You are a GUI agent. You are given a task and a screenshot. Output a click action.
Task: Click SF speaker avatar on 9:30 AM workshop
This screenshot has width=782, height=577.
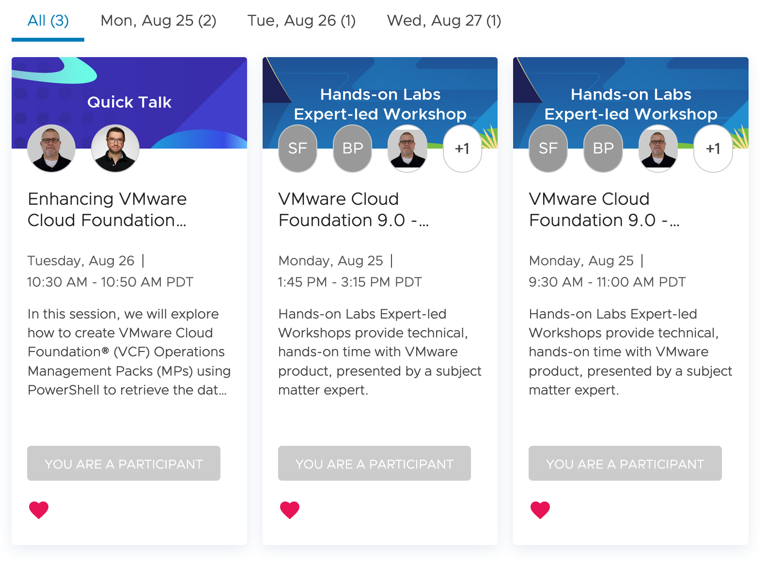coord(548,149)
